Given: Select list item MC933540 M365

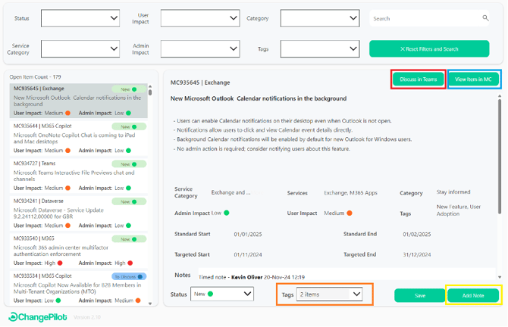Looking at the screenshot, I should click(78, 251).
